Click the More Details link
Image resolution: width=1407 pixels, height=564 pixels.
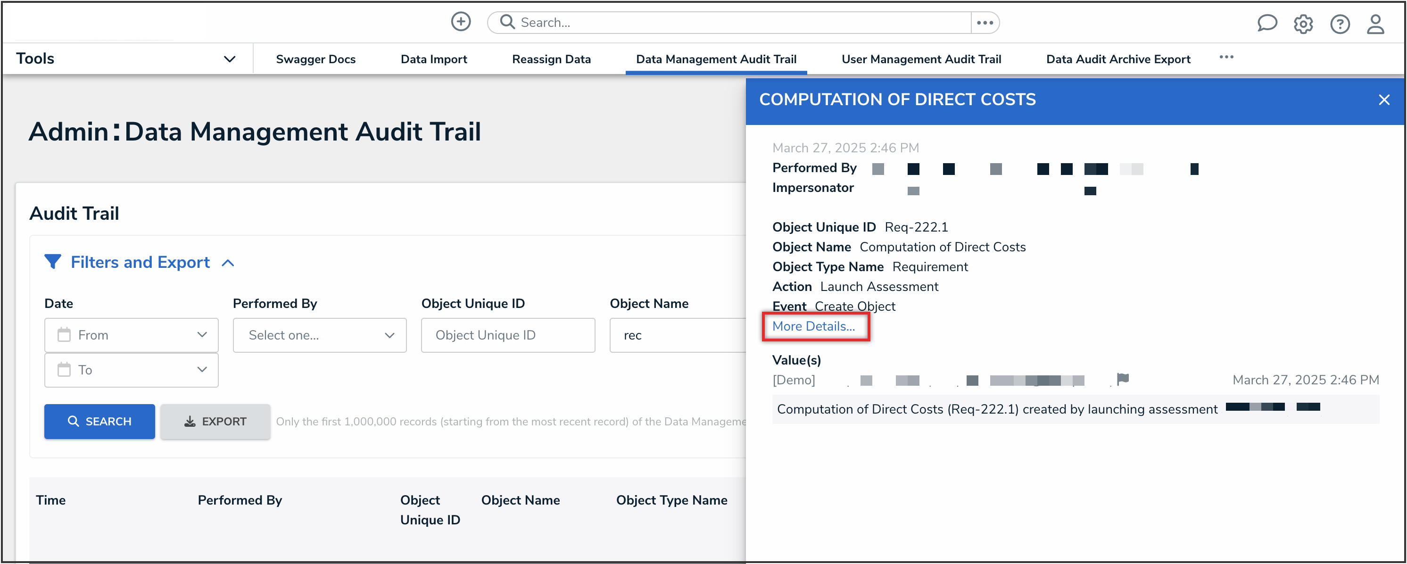pyautogui.click(x=813, y=326)
